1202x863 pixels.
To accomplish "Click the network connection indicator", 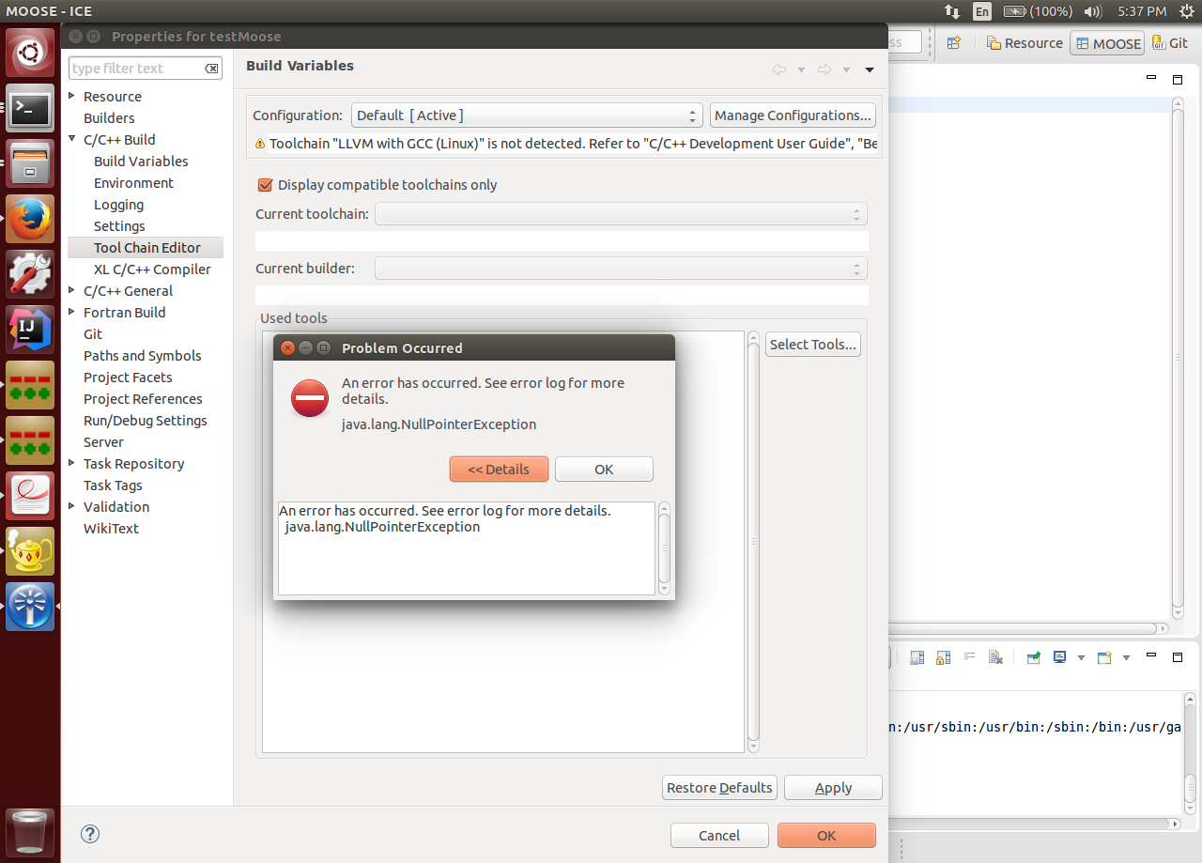I will pyautogui.click(x=951, y=11).
